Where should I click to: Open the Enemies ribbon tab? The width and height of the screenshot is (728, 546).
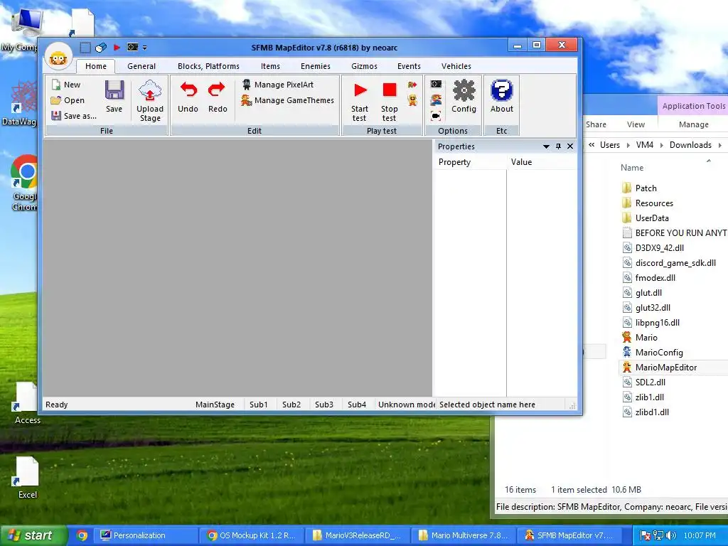pos(316,66)
